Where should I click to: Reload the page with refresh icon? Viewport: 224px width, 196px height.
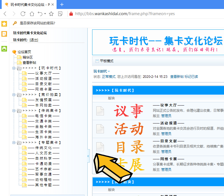point(23,14)
